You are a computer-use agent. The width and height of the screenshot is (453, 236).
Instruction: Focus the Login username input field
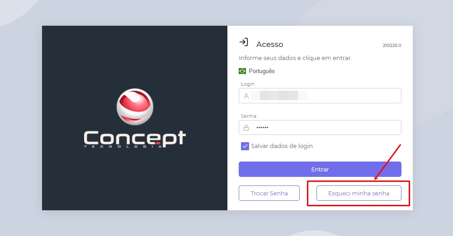[320, 96]
